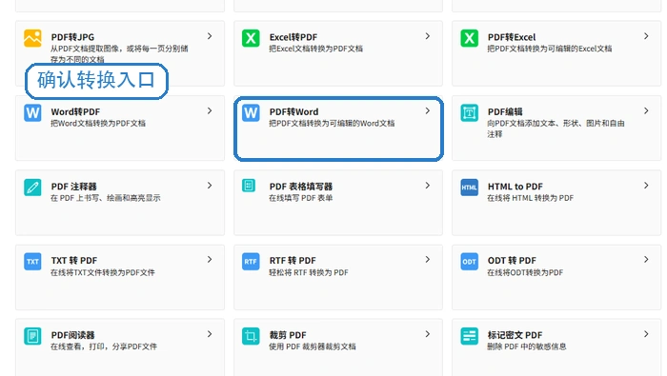Screen dimensions: 667x376
Task: Click the Word转PDF blue W icon
Action: (32, 113)
